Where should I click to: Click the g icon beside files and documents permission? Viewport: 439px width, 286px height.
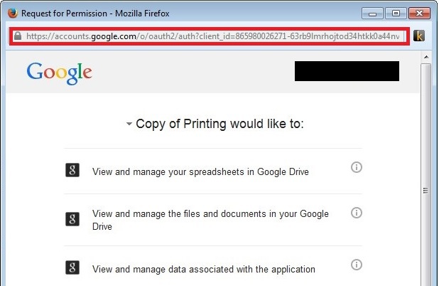coord(72,219)
